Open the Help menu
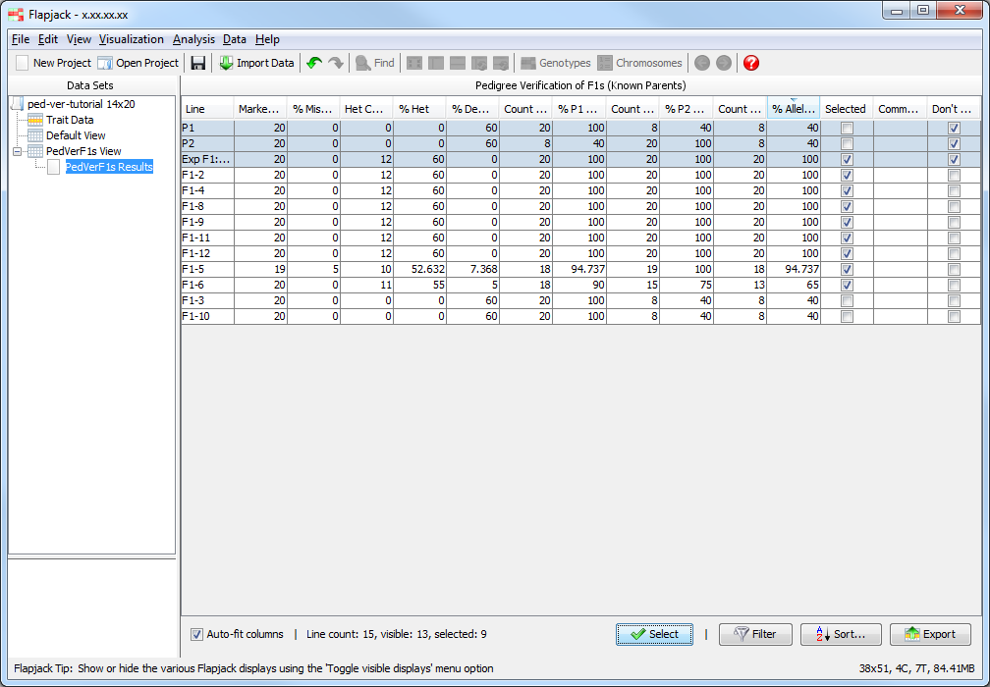 pos(267,39)
